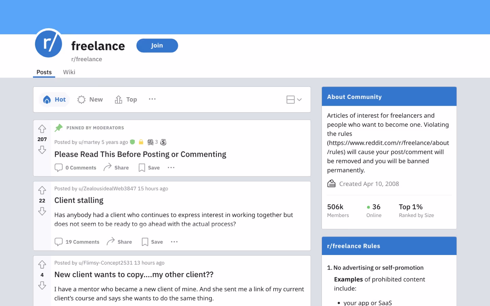The width and height of the screenshot is (490, 306).
Task: Click the silver award icon
Action: pos(163,142)
